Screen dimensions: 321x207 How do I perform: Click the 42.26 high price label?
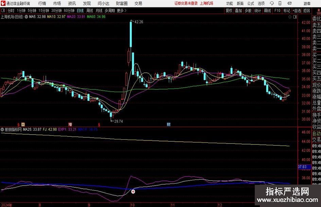[x=139, y=22]
